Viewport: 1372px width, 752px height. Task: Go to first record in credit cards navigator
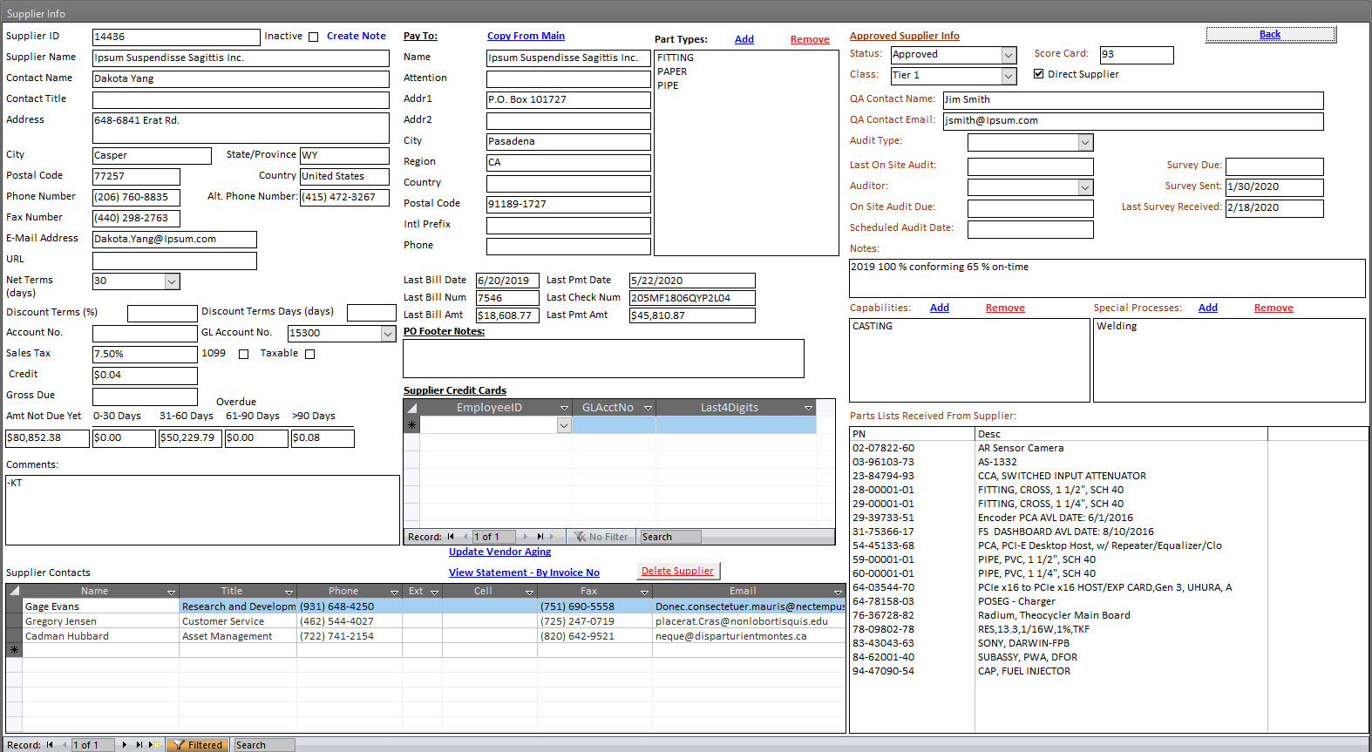[452, 537]
